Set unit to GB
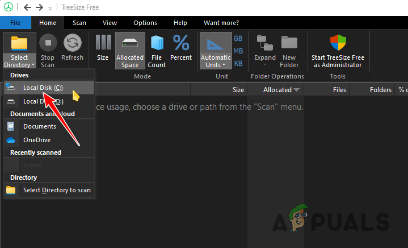 click(x=238, y=38)
